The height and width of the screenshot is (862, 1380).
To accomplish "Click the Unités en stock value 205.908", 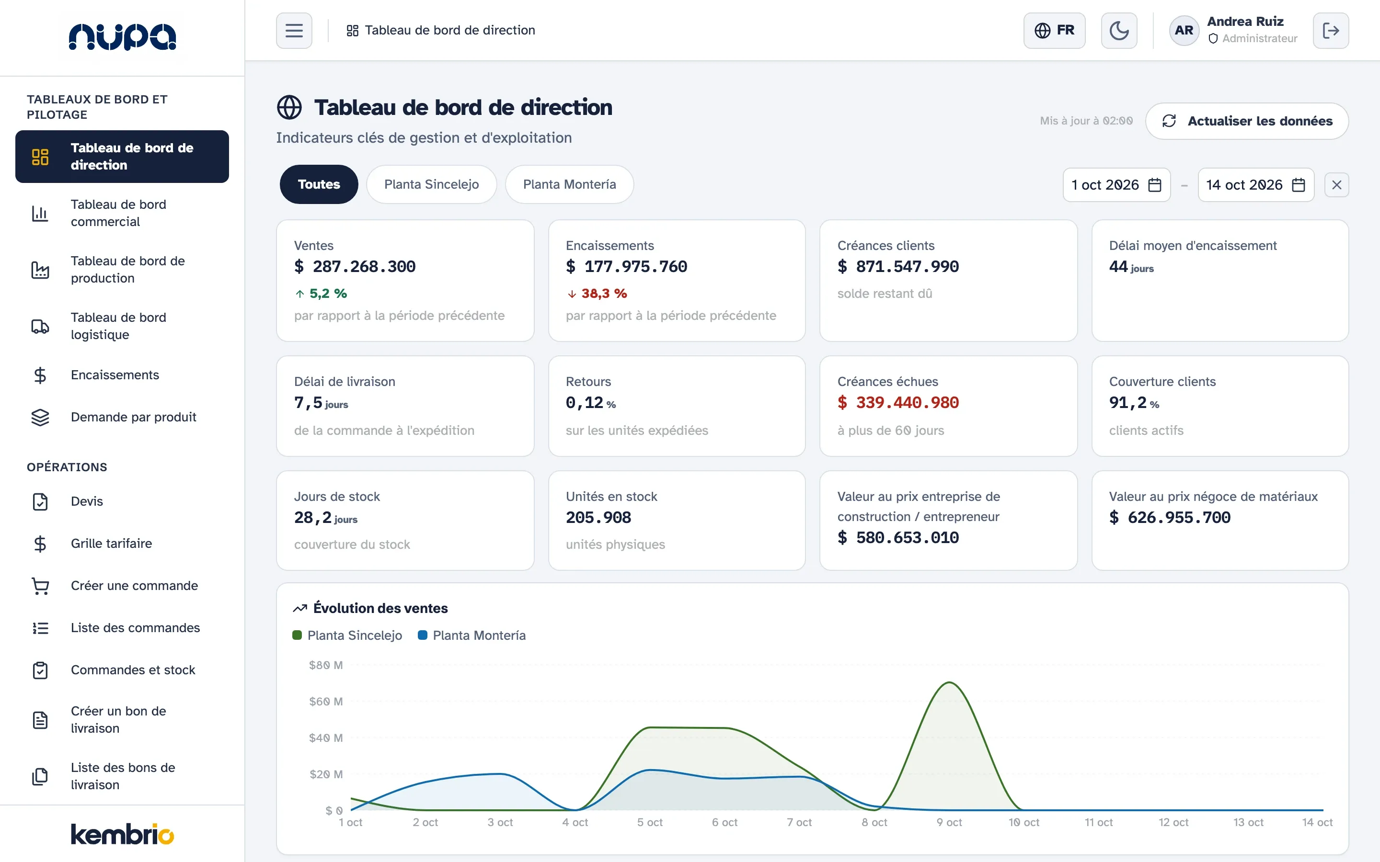I will [x=598, y=518].
